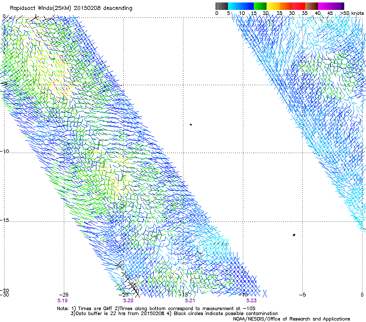
Task: Click the '-30' longitude label at bottom-left
Action: pos(4,295)
